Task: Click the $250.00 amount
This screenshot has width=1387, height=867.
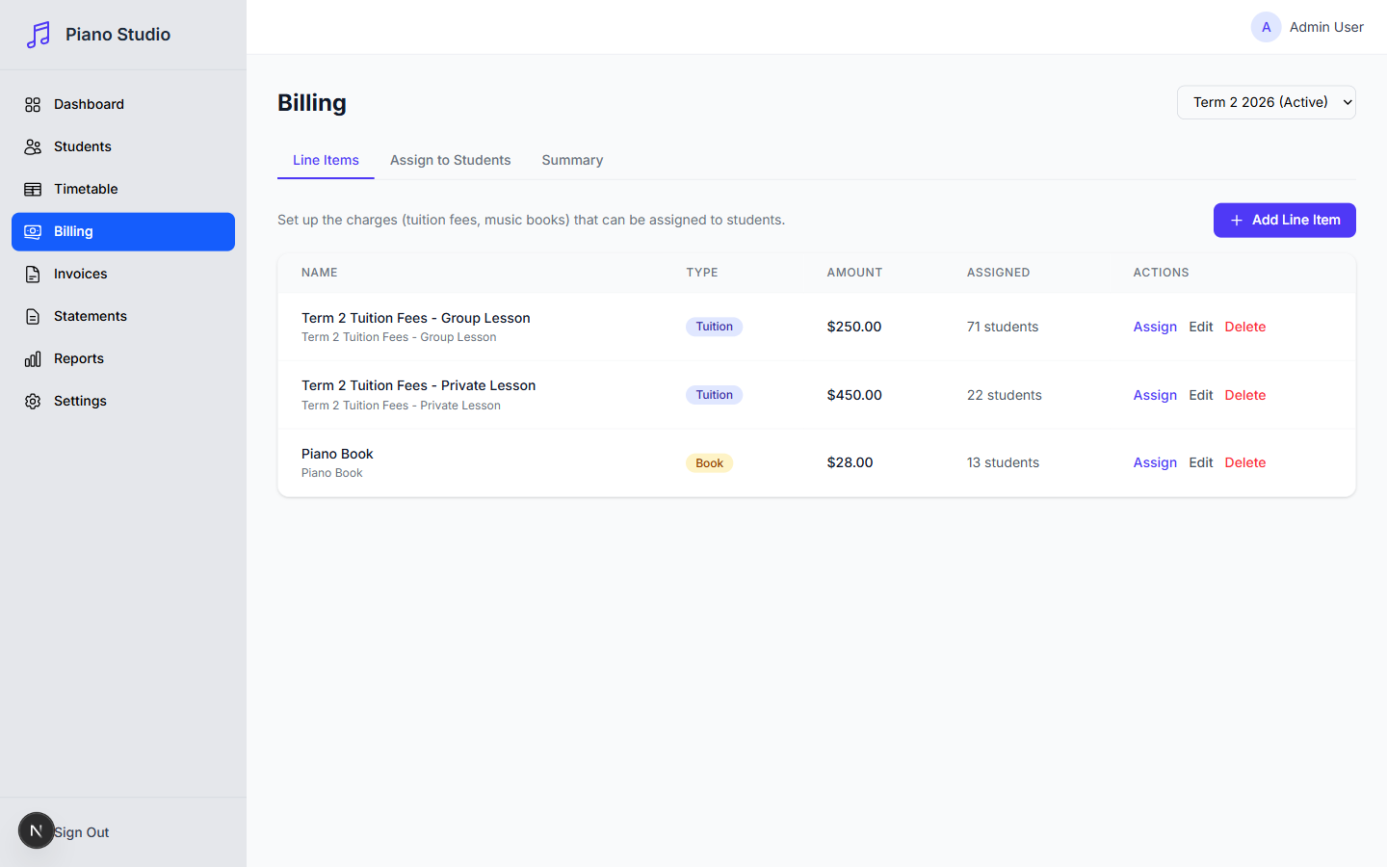Action: tap(853, 327)
